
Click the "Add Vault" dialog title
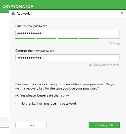[23, 14]
